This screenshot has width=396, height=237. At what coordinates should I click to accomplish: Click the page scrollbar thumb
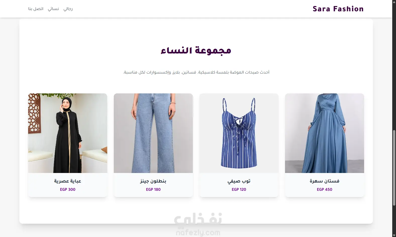(x=394, y=168)
